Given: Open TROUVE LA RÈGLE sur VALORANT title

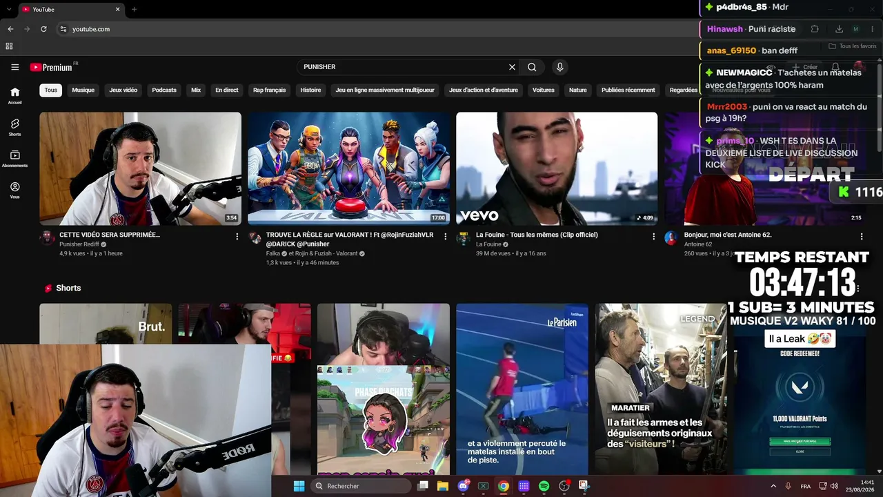Looking at the screenshot, I should pos(350,239).
